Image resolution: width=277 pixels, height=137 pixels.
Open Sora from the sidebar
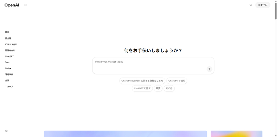7,62
